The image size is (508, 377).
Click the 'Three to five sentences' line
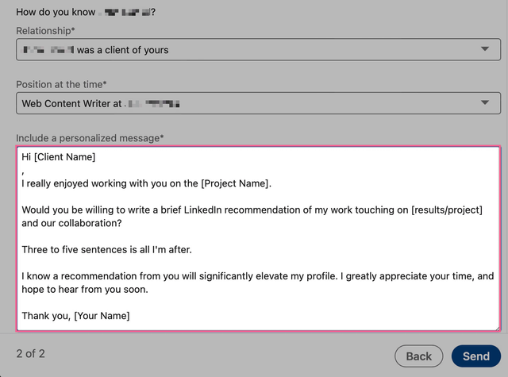106,249
